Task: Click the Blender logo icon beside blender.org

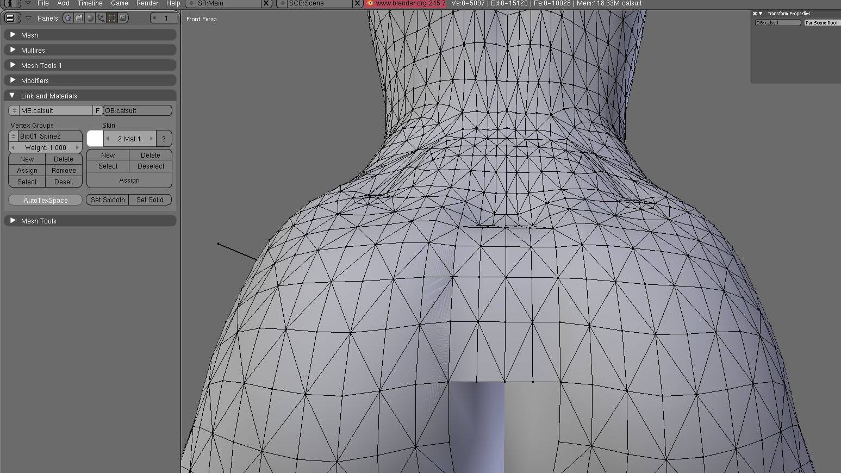Action: click(x=370, y=3)
